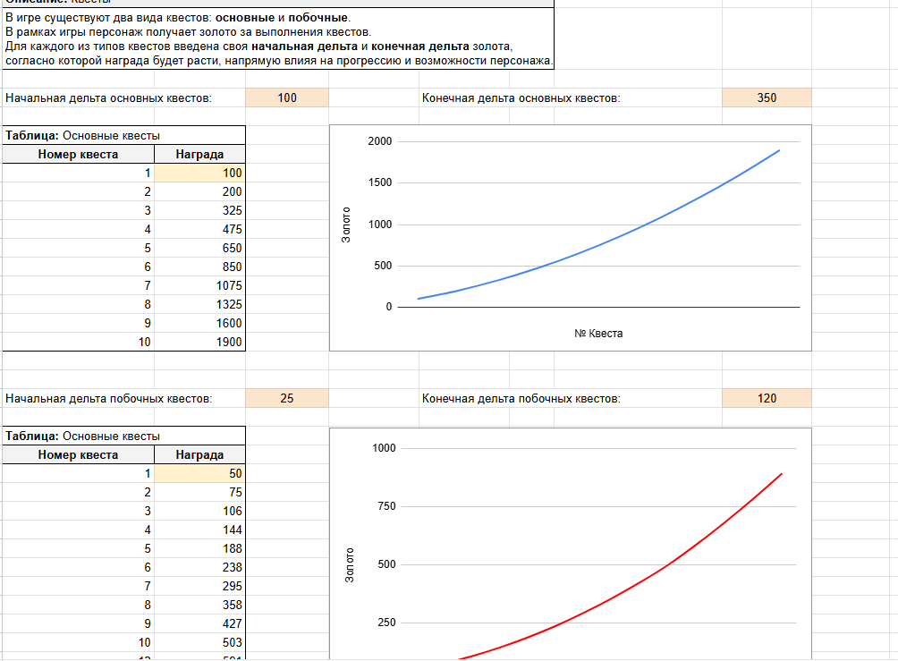Click the 'Награда' header in the upper table
The image size is (898, 661).
(199, 154)
